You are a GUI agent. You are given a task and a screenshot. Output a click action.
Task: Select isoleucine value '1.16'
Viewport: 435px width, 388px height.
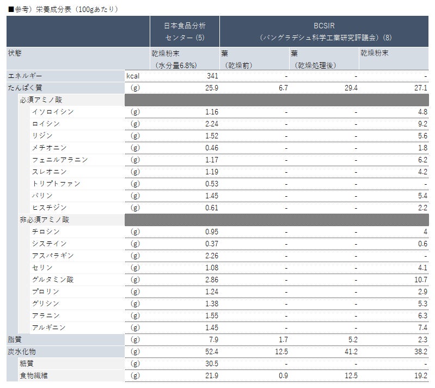212,112
